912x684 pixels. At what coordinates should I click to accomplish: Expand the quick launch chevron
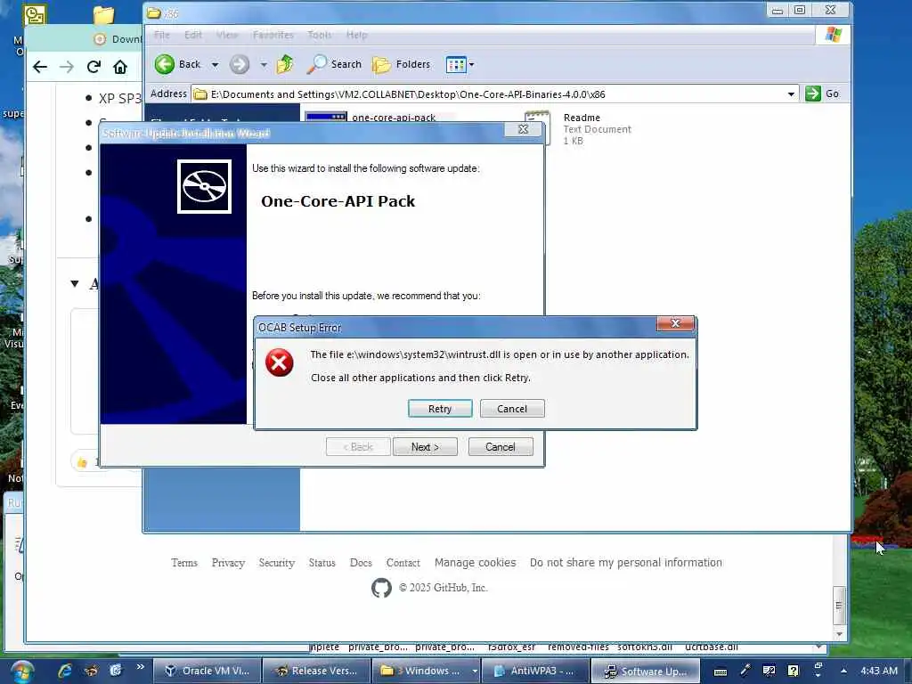tap(140, 667)
